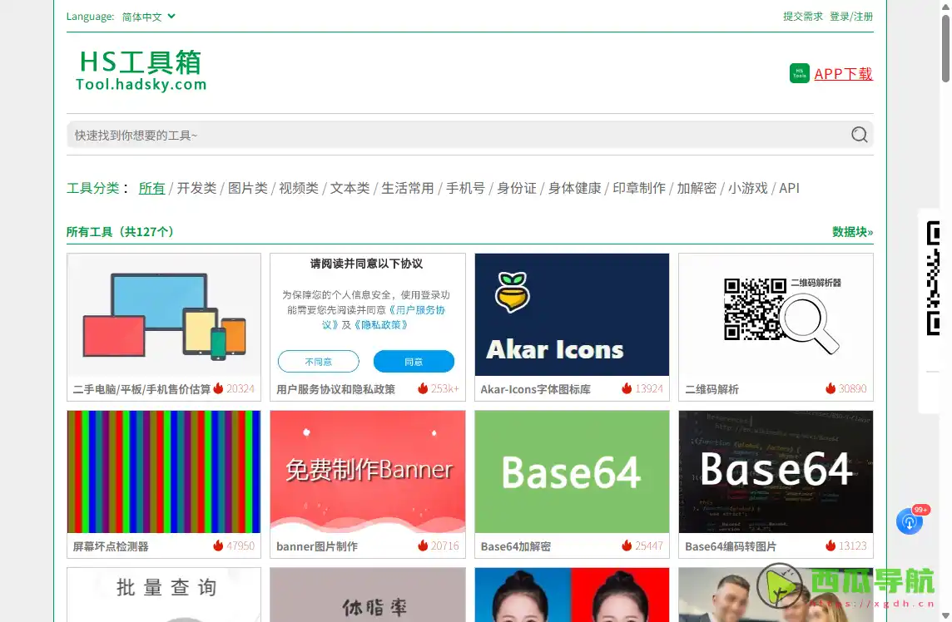The image size is (952, 622).
Task: Open the 体脂率 thumbnail
Action: coord(368,595)
